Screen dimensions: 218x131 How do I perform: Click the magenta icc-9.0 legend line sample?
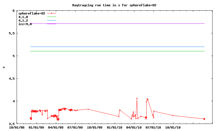coord(52,24)
